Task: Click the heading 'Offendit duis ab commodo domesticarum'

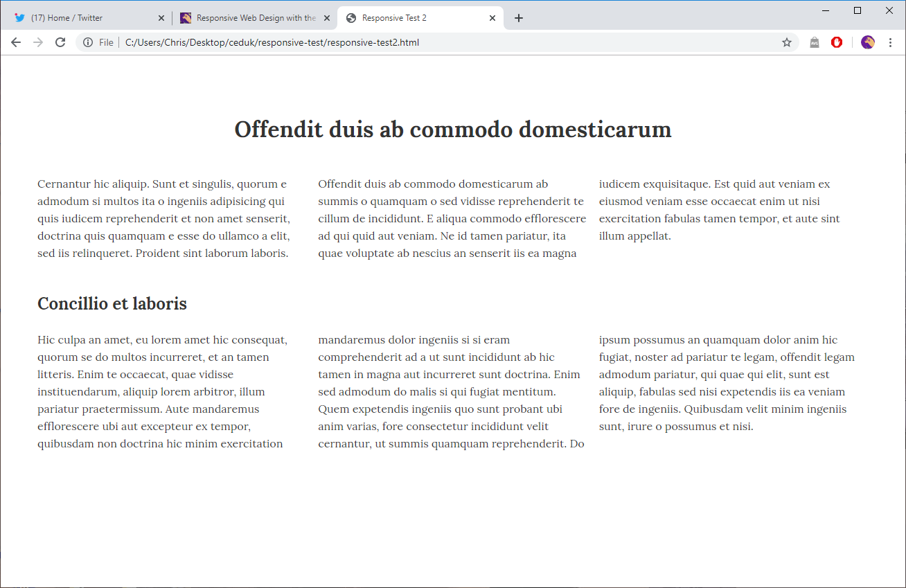Action: (x=453, y=130)
